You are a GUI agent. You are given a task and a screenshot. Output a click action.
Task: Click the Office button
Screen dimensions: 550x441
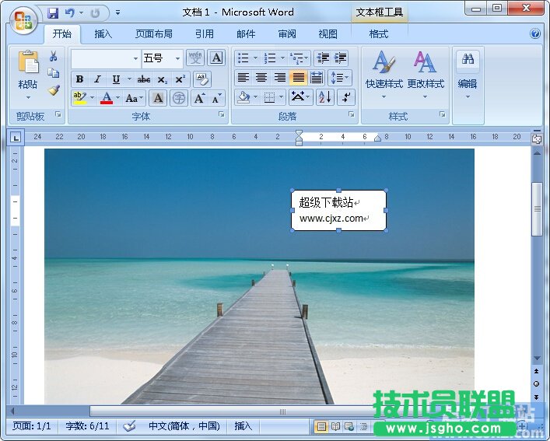pyautogui.click(x=23, y=20)
